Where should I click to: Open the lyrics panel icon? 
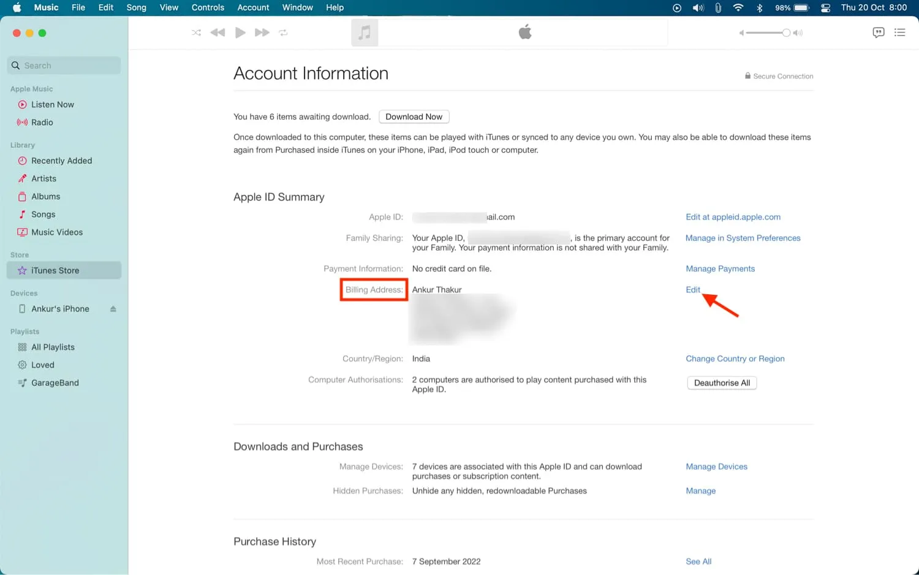pyautogui.click(x=878, y=32)
